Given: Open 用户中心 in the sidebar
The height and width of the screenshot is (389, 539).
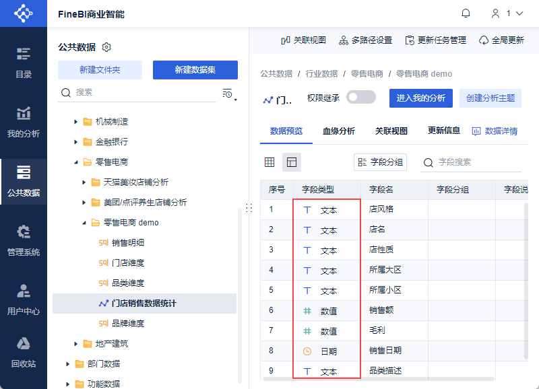Looking at the screenshot, I should click(24, 299).
